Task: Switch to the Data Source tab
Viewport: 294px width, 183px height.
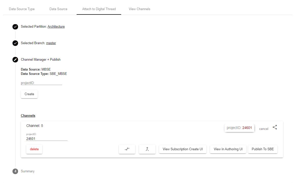Action: 58,9
